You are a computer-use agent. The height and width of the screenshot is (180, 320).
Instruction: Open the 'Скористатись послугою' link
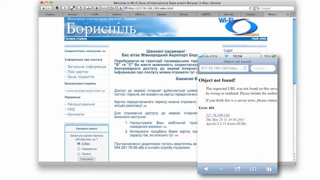83,51
